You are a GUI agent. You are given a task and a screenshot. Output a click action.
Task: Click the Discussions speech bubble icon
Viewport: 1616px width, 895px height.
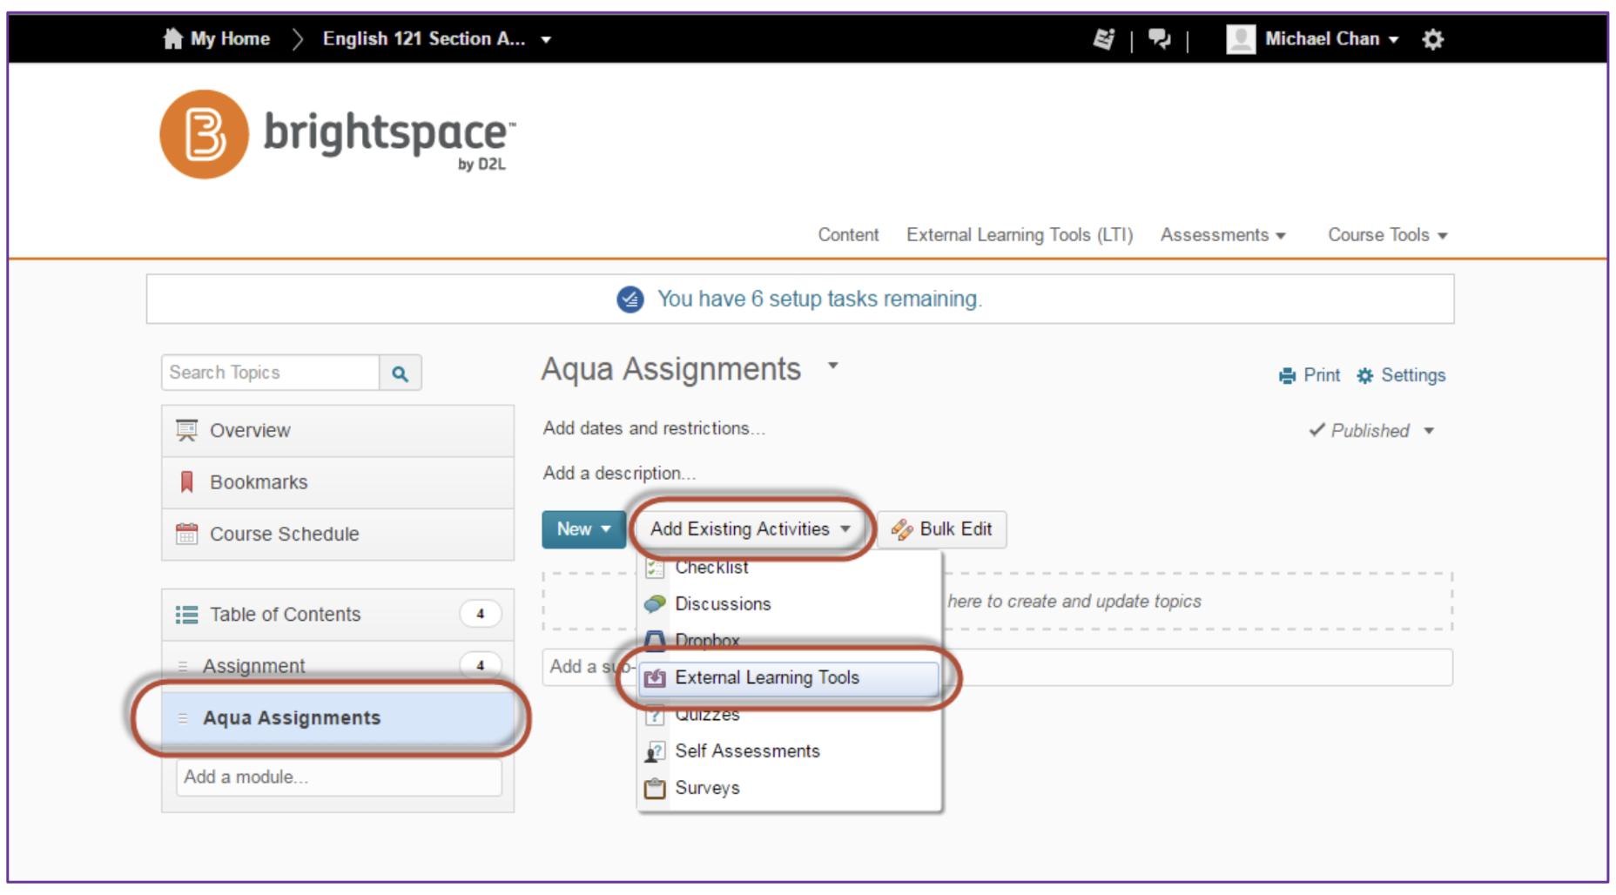(x=656, y=603)
